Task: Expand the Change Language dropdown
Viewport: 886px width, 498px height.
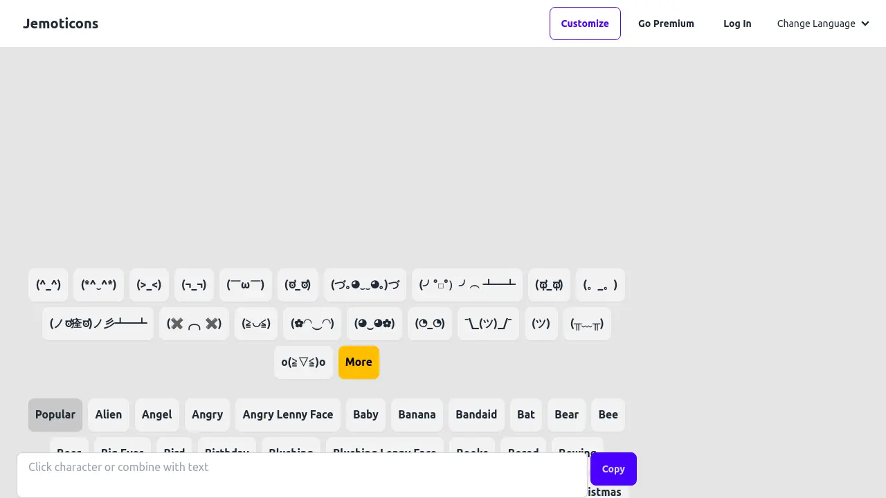Action: pyautogui.click(x=823, y=24)
